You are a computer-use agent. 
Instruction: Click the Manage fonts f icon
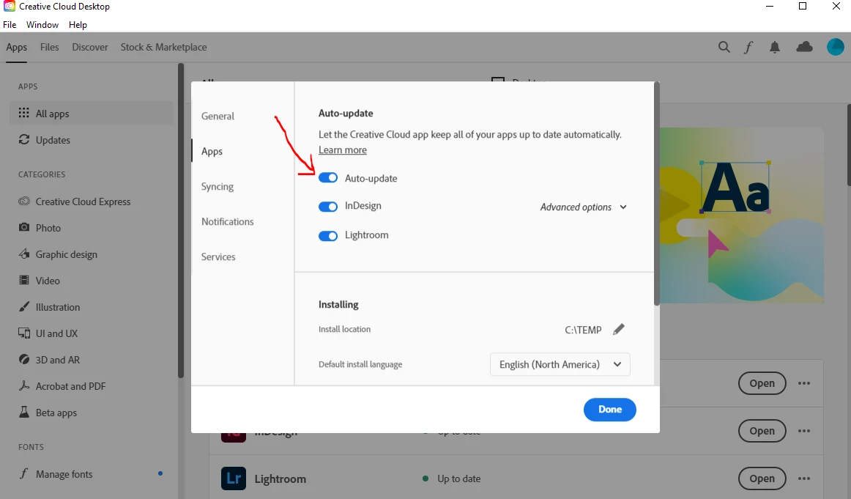[24, 473]
